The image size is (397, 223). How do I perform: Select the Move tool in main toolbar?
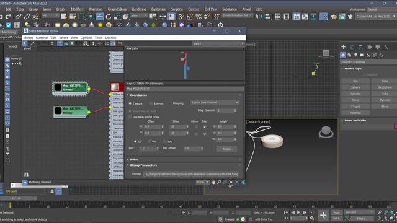[100, 17]
